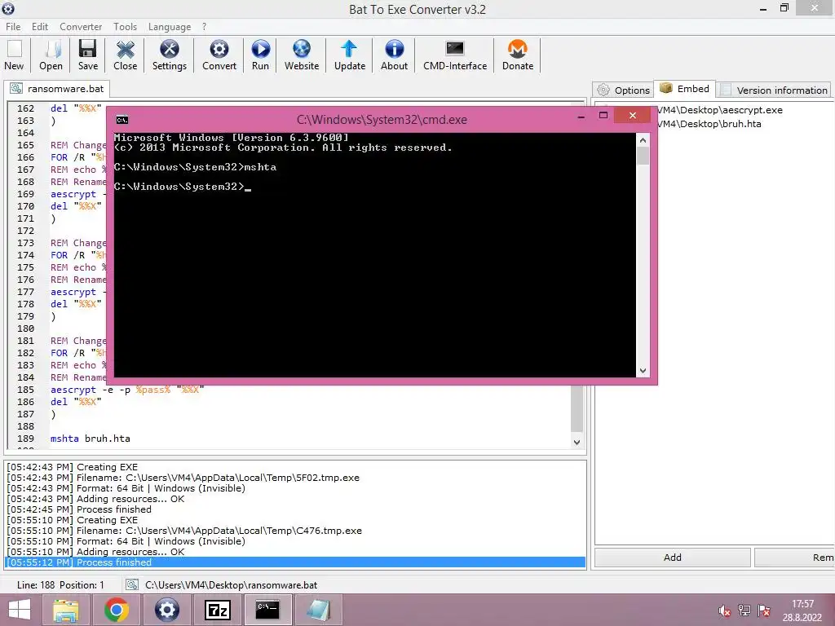Open the Tools menu
The height and width of the screenshot is (626, 835).
[x=125, y=27]
